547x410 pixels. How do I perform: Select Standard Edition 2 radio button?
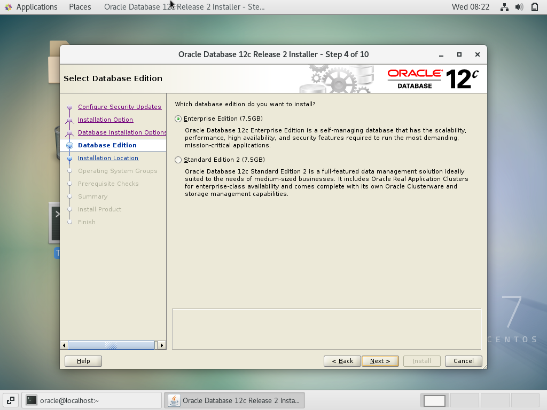pyautogui.click(x=178, y=160)
